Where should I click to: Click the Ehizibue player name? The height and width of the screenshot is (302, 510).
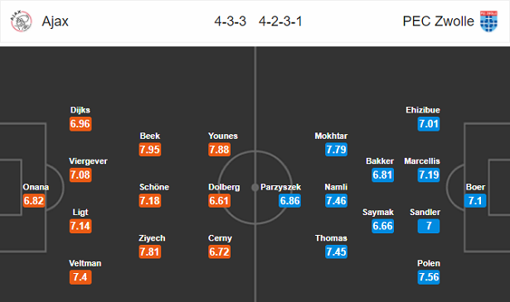pos(423,110)
